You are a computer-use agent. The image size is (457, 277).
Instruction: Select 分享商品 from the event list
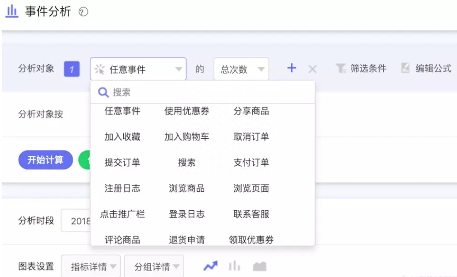[251, 111]
